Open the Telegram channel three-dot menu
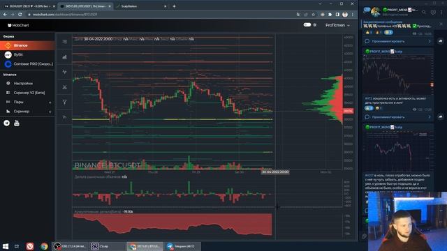The image size is (447, 251). point(441,12)
